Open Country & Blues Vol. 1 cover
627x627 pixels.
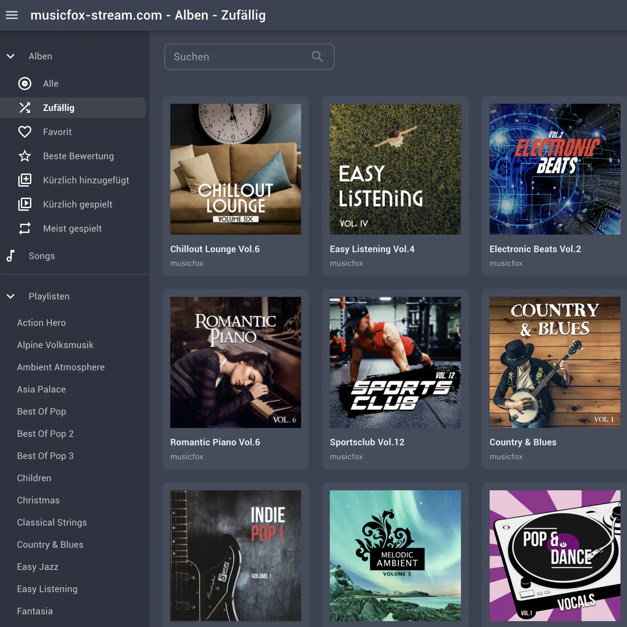click(555, 362)
